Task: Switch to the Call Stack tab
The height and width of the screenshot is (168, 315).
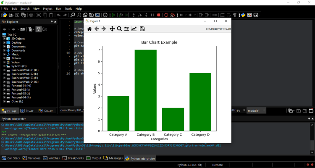Action: pyautogui.click(x=11, y=158)
